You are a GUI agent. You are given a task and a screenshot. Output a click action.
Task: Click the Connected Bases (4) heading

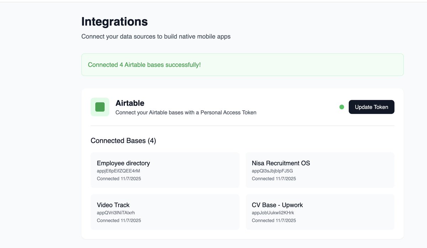(x=123, y=141)
